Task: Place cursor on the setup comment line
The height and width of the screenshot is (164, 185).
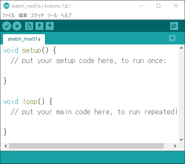Action: 88,61
